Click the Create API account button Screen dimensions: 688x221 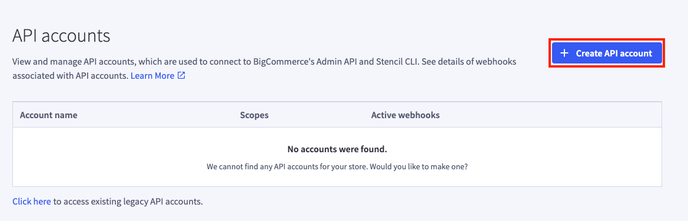click(x=607, y=53)
